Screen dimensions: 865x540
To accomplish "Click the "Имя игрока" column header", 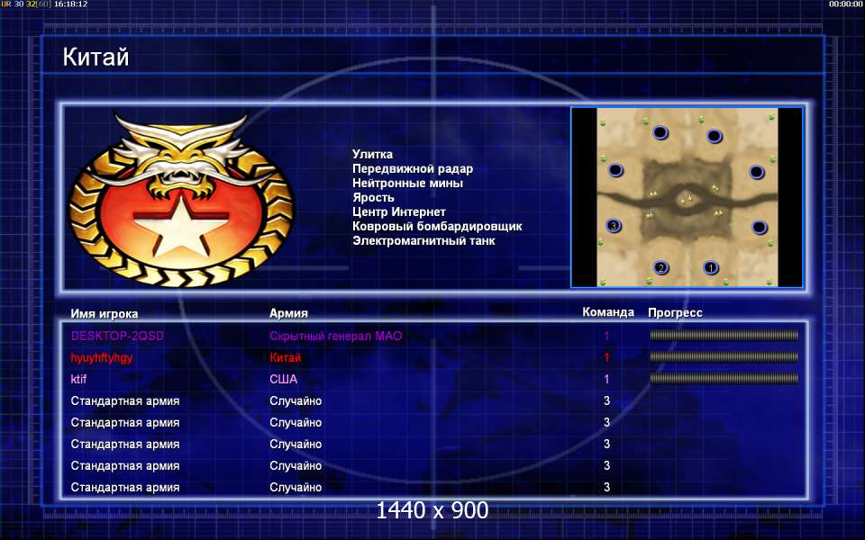I will [105, 313].
